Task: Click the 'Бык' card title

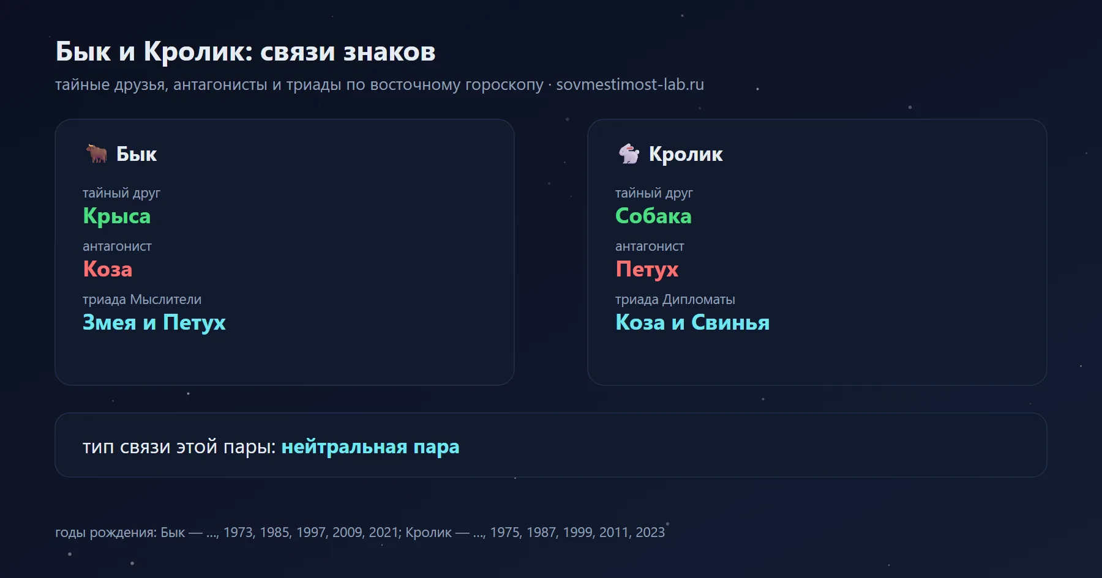Action: pyautogui.click(x=137, y=154)
